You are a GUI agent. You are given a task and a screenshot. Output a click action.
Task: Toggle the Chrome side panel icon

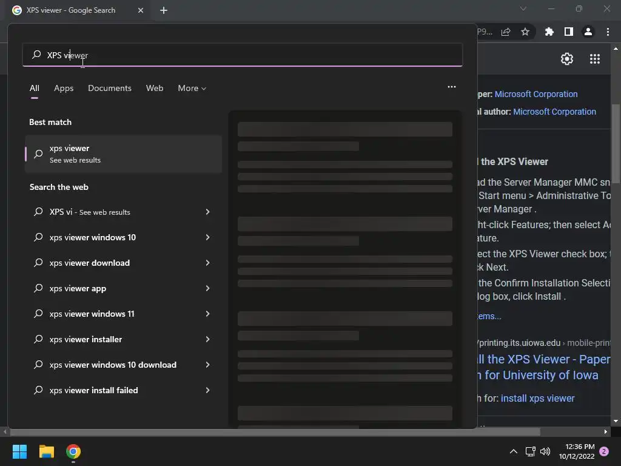(x=568, y=32)
